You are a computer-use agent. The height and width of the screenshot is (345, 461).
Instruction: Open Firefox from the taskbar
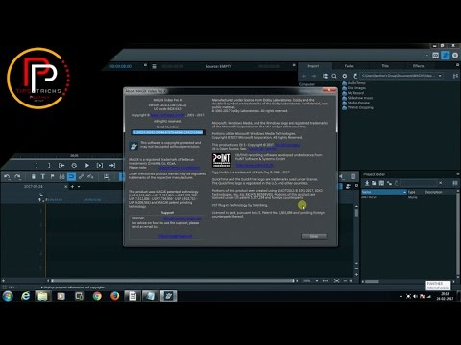(115, 296)
